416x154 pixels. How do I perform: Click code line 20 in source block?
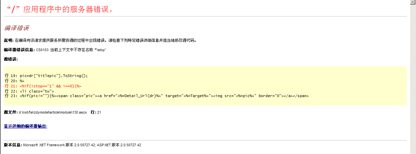tap(14, 81)
